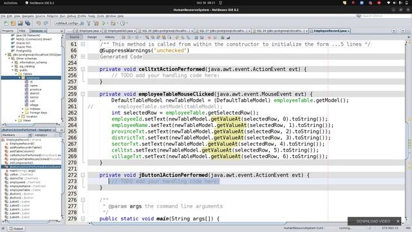Image resolution: width=412 pixels, height=232 pixels.
Task: Expand the Indexes tree node
Action: (x=23, y=109)
